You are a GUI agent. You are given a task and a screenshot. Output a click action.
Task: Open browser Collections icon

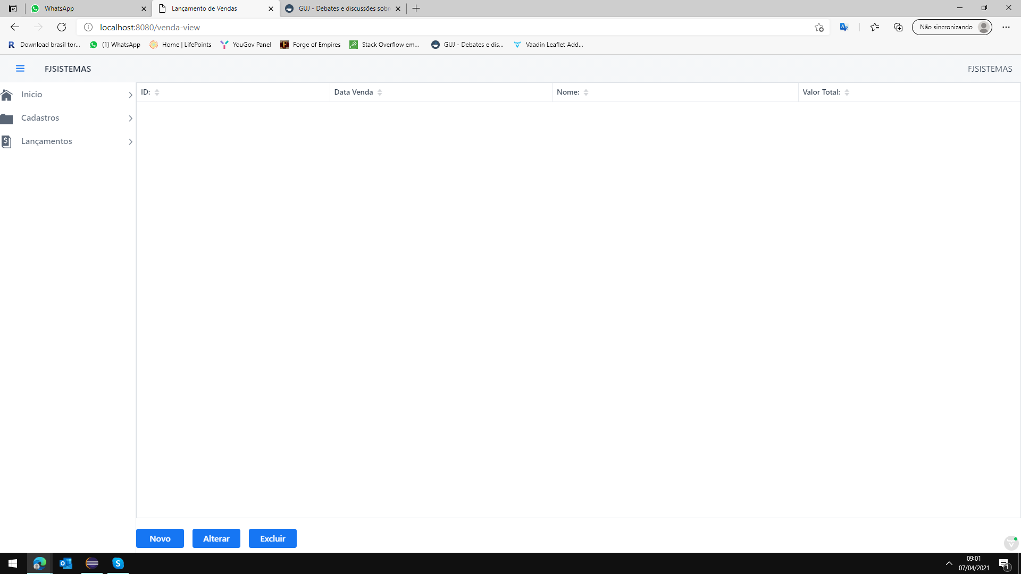click(x=898, y=27)
